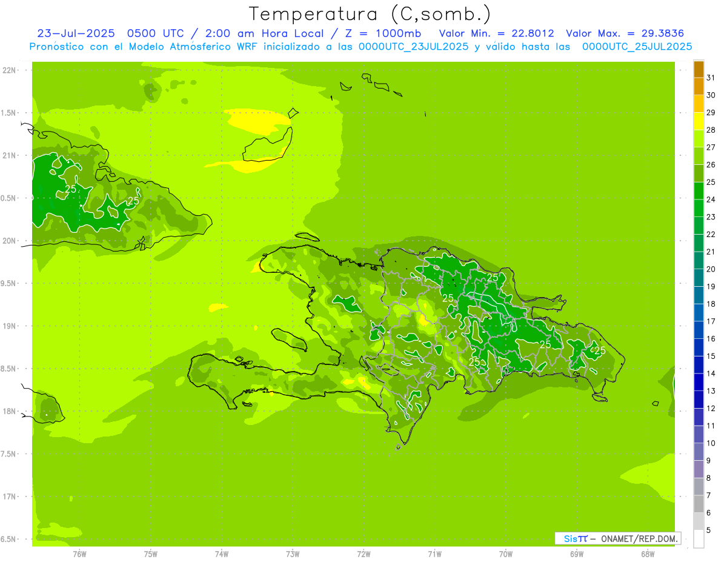Select the "69W" longitude label

(577, 554)
